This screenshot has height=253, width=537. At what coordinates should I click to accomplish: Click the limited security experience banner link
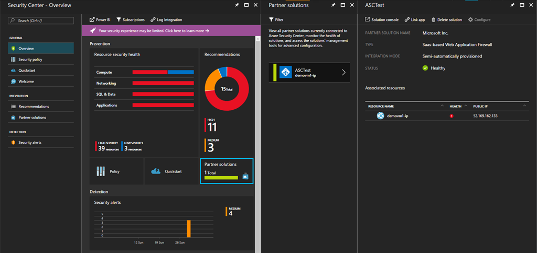pos(154,31)
